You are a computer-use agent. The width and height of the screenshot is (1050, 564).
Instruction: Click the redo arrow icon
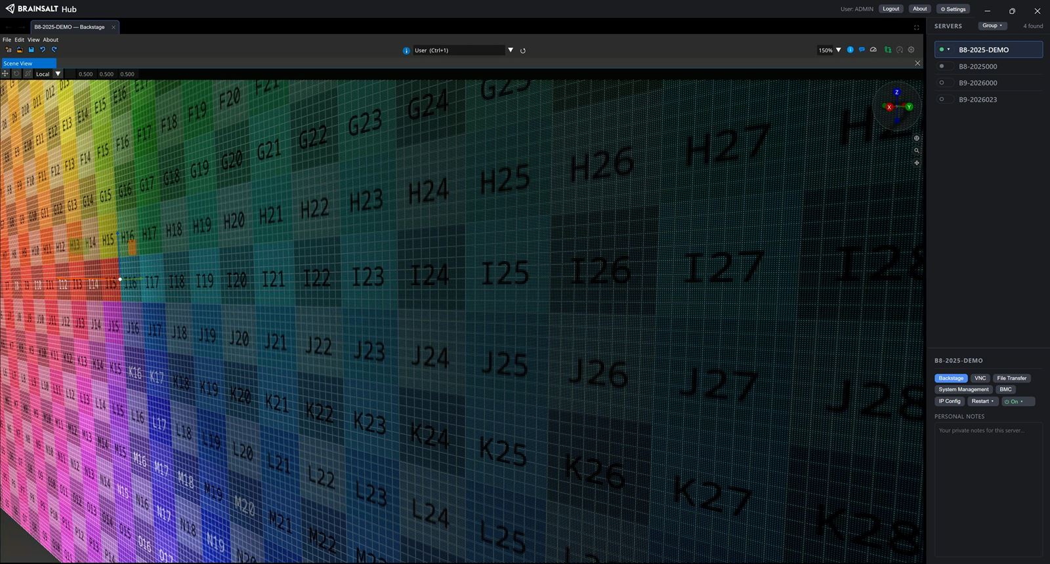pyautogui.click(x=54, y=50)
